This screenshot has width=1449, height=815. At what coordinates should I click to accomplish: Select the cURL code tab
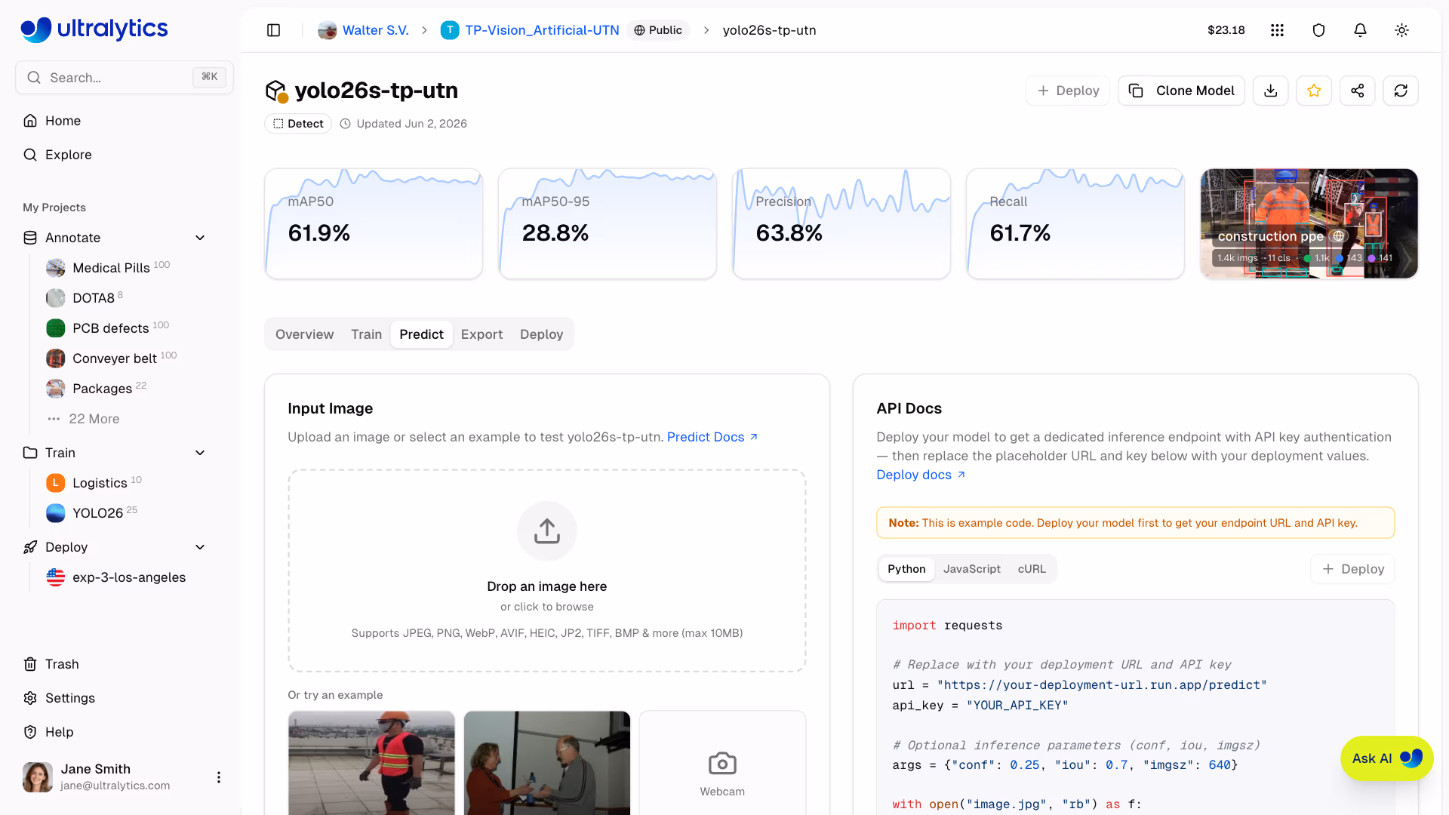coord(1032,569)
